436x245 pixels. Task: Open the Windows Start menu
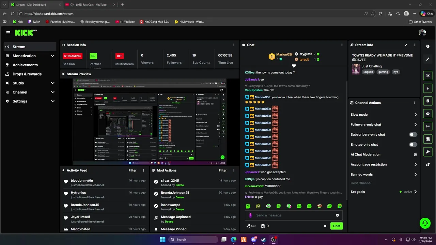pos(162,240)
